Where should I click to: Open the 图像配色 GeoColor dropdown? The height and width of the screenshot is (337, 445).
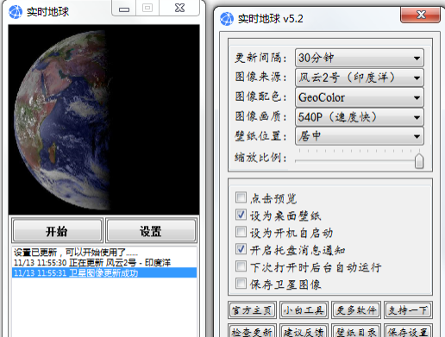(360, 97)
